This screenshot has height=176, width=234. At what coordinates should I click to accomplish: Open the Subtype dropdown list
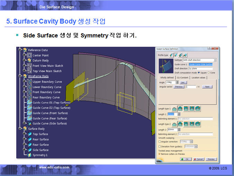[x=215, y=60]
